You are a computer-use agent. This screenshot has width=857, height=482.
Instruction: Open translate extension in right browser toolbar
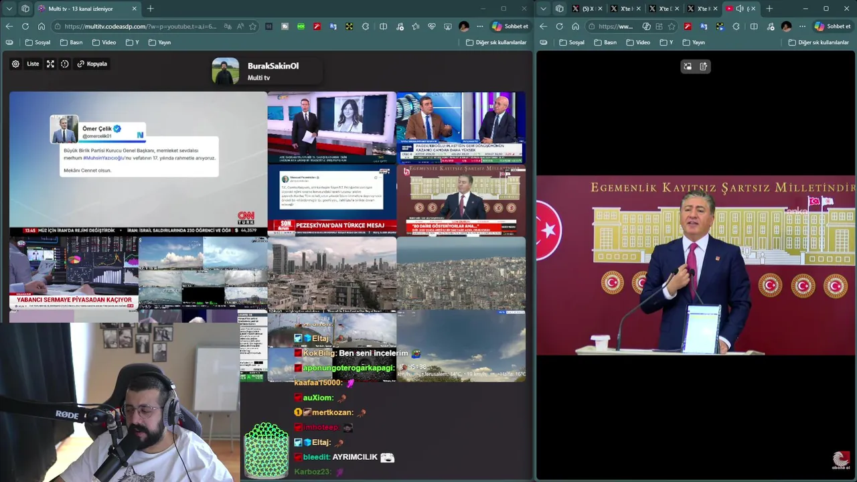pos(704,26)
